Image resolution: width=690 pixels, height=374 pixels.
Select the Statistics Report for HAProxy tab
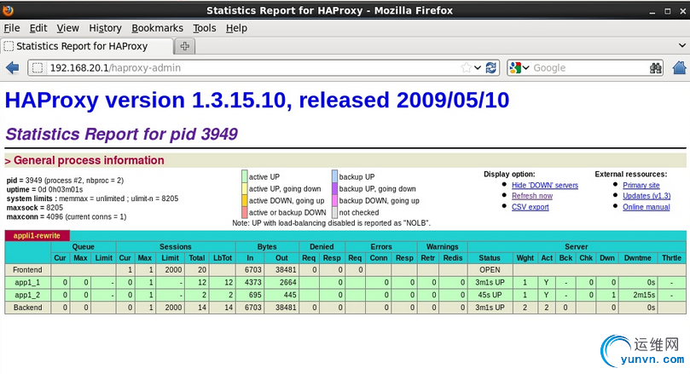[87, 46]
